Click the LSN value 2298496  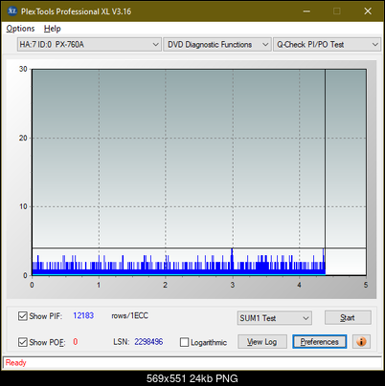148,342
